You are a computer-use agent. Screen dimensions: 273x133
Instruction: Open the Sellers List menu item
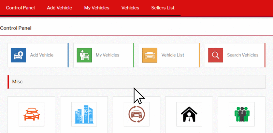[163, 8]
